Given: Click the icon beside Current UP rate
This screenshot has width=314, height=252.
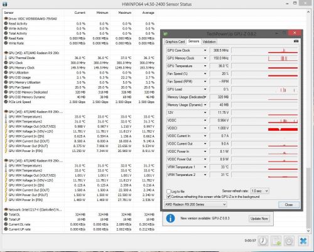Looking at the screenshot, I should 6,229.
